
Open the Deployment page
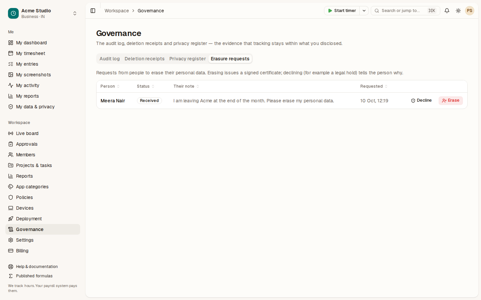(43, 219)
